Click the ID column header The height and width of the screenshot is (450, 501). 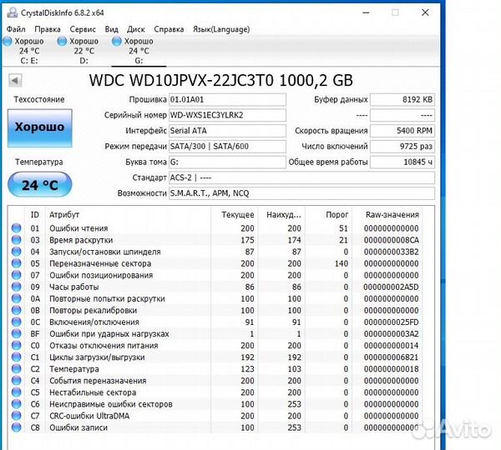click(35, 215)
